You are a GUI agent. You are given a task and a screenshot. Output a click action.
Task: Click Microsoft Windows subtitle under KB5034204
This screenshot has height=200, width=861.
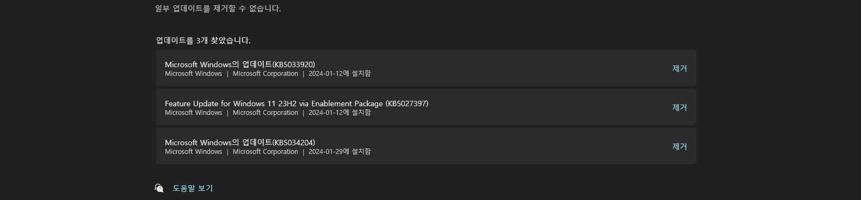pyautogui.click(x=194, y=152)
